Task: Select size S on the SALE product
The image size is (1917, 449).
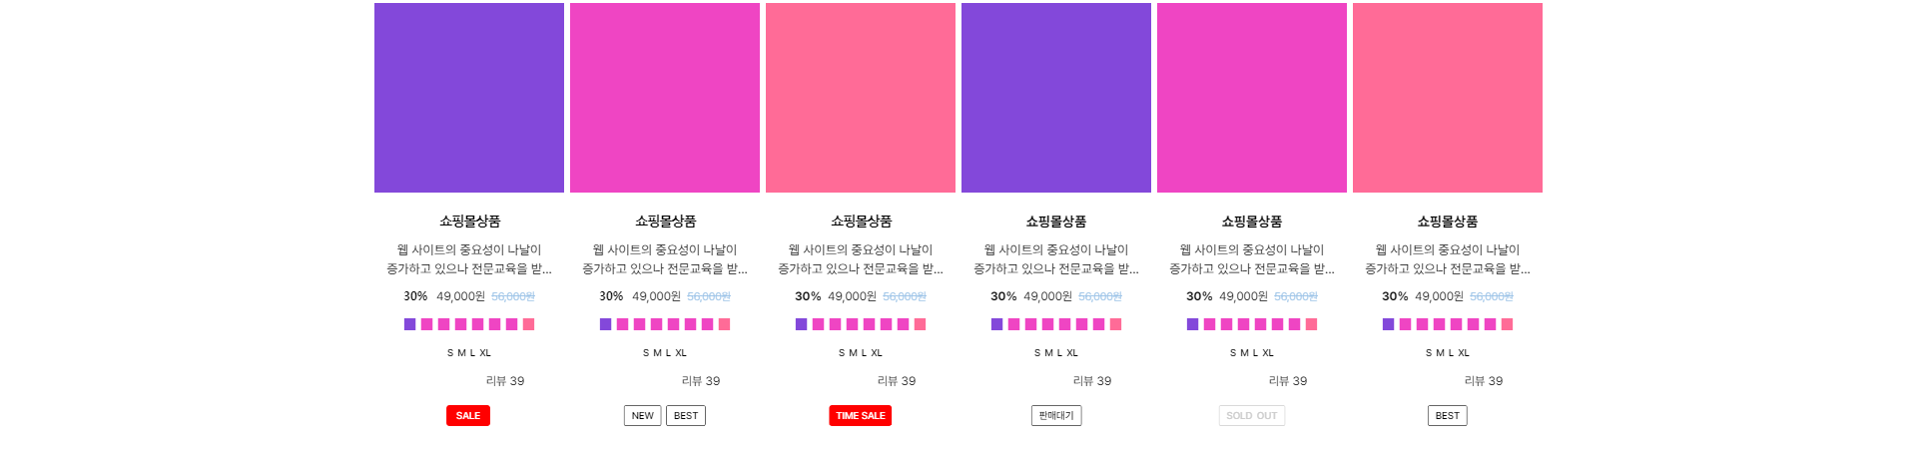Action: 450,353
